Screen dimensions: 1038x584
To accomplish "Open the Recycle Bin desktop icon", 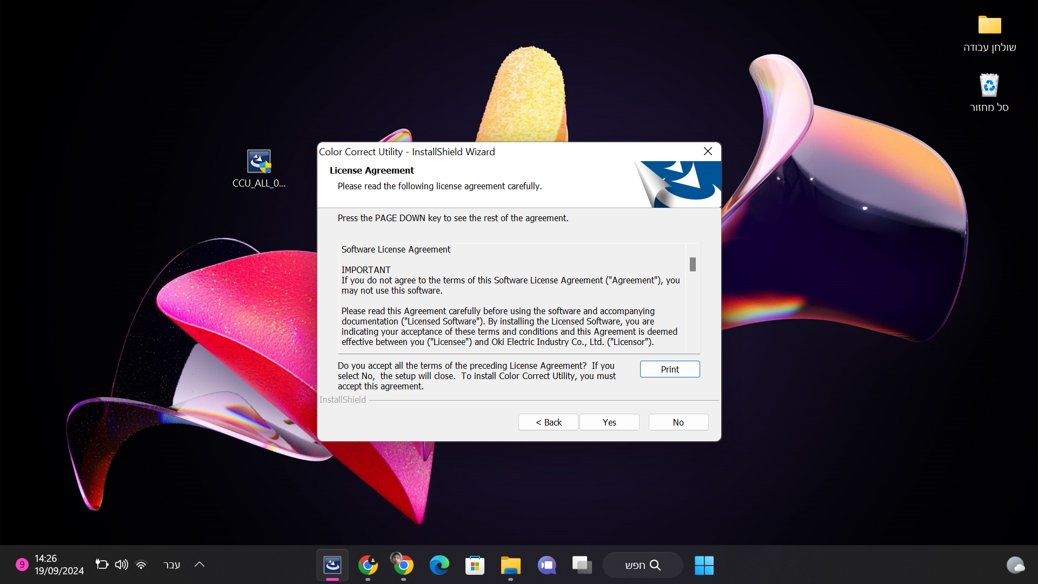I will click(989, 86).
